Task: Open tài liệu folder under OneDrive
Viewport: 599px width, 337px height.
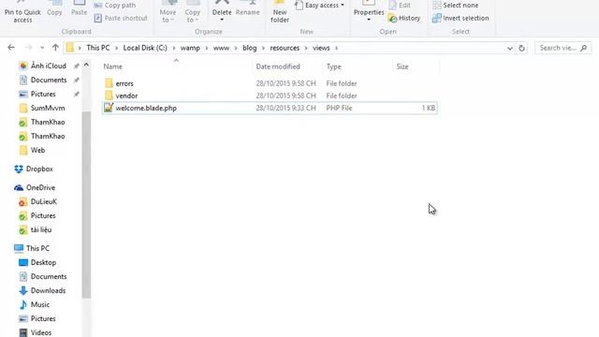Action: click(x=36, y=230)
